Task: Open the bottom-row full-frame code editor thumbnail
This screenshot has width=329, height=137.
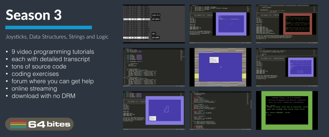Action: [220, 110]
